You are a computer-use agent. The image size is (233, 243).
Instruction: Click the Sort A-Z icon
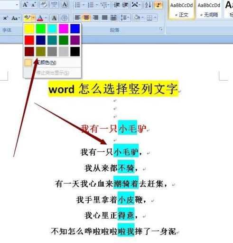pos(148,5)
